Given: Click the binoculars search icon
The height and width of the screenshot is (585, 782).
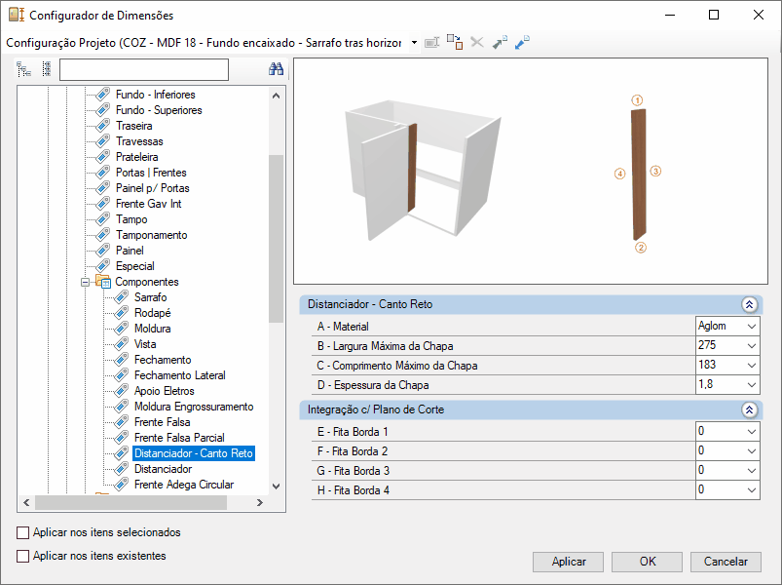Looking at the screenshot, I should click(x=276, y=69).
